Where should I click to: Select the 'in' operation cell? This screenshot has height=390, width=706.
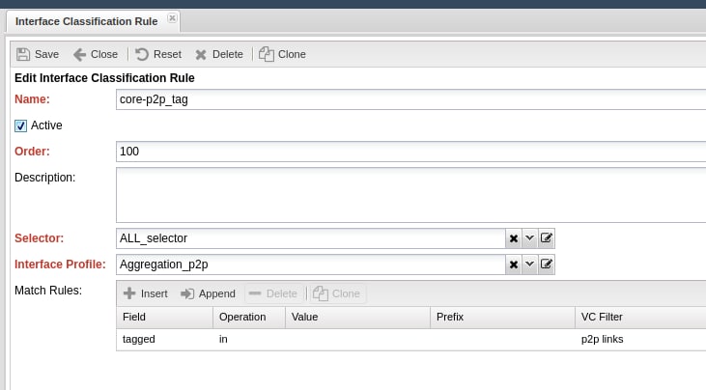coord(249,339)
